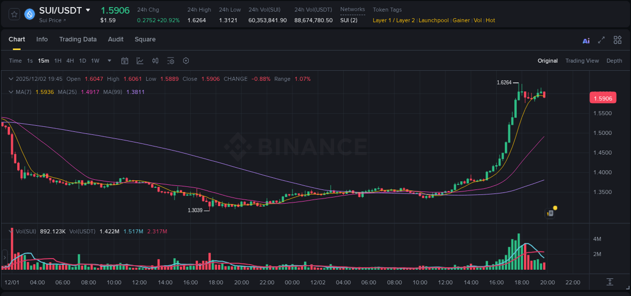Switch to Trading View chart mode
Image resolution: width=631 pixels, height=296 pixels.
coord(582,60)
